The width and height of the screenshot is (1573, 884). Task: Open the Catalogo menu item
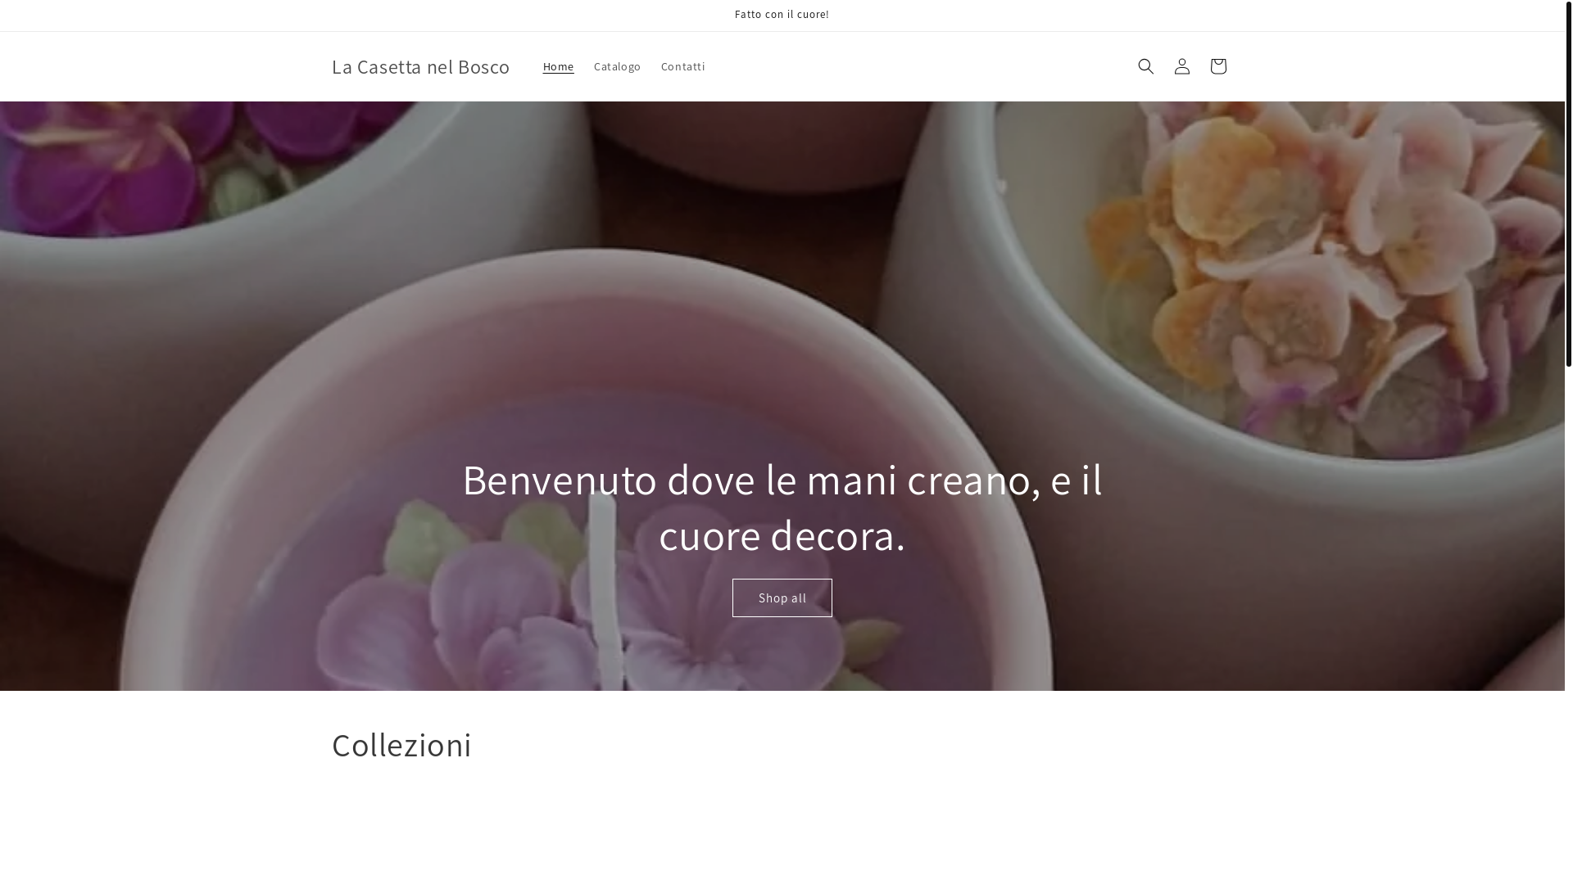click(x=617, y=66)
